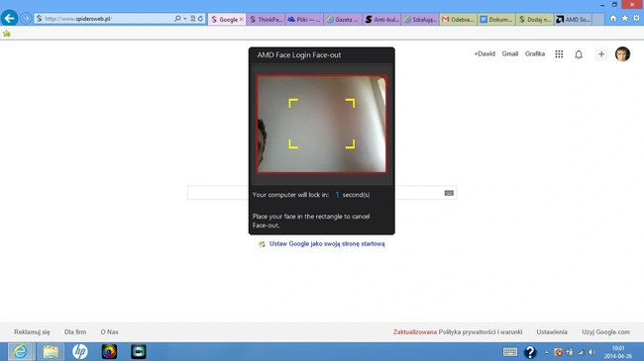
Task: Switch to the AMD So... tab
Action: coord(574,19)
